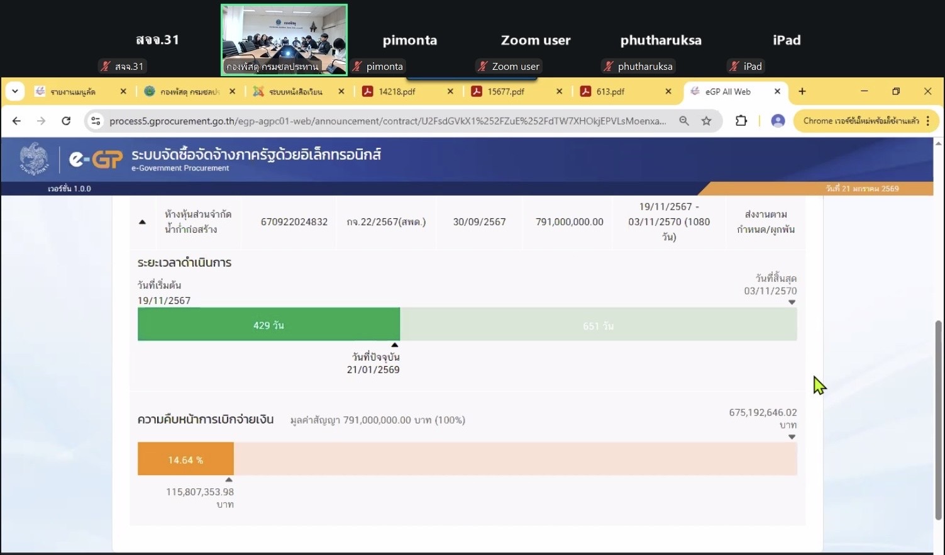Close the 613.pdf tab
Image resolution: width=945 pixels, height=555 pixels.
click(668, 91)
